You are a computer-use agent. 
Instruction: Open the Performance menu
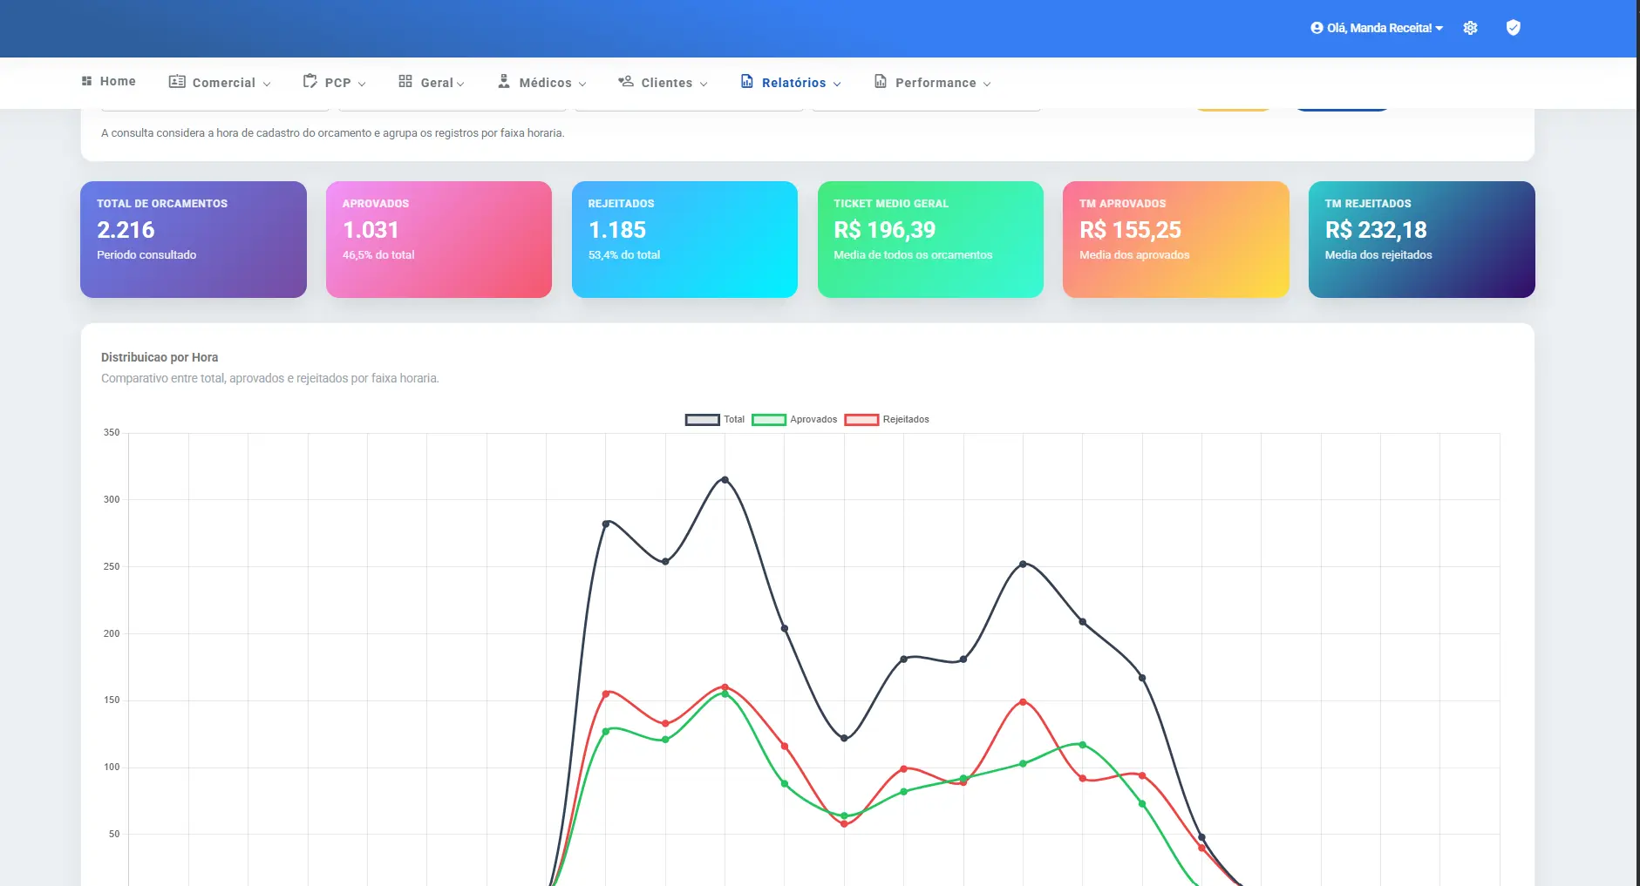pos(933,82)
